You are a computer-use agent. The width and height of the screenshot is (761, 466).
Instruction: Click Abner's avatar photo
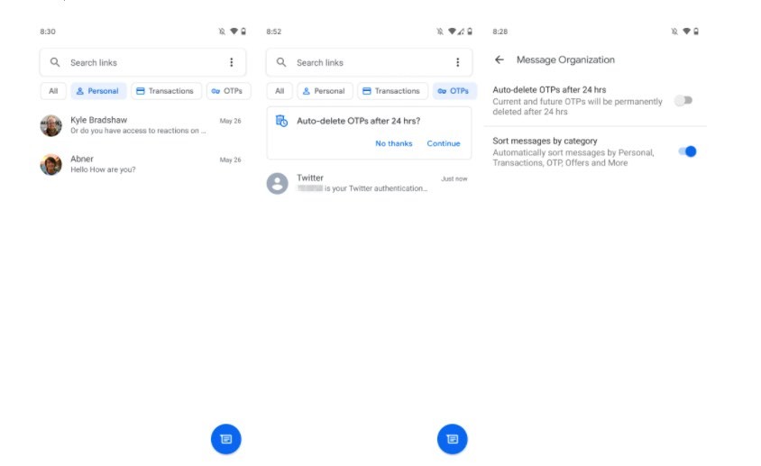51,164
